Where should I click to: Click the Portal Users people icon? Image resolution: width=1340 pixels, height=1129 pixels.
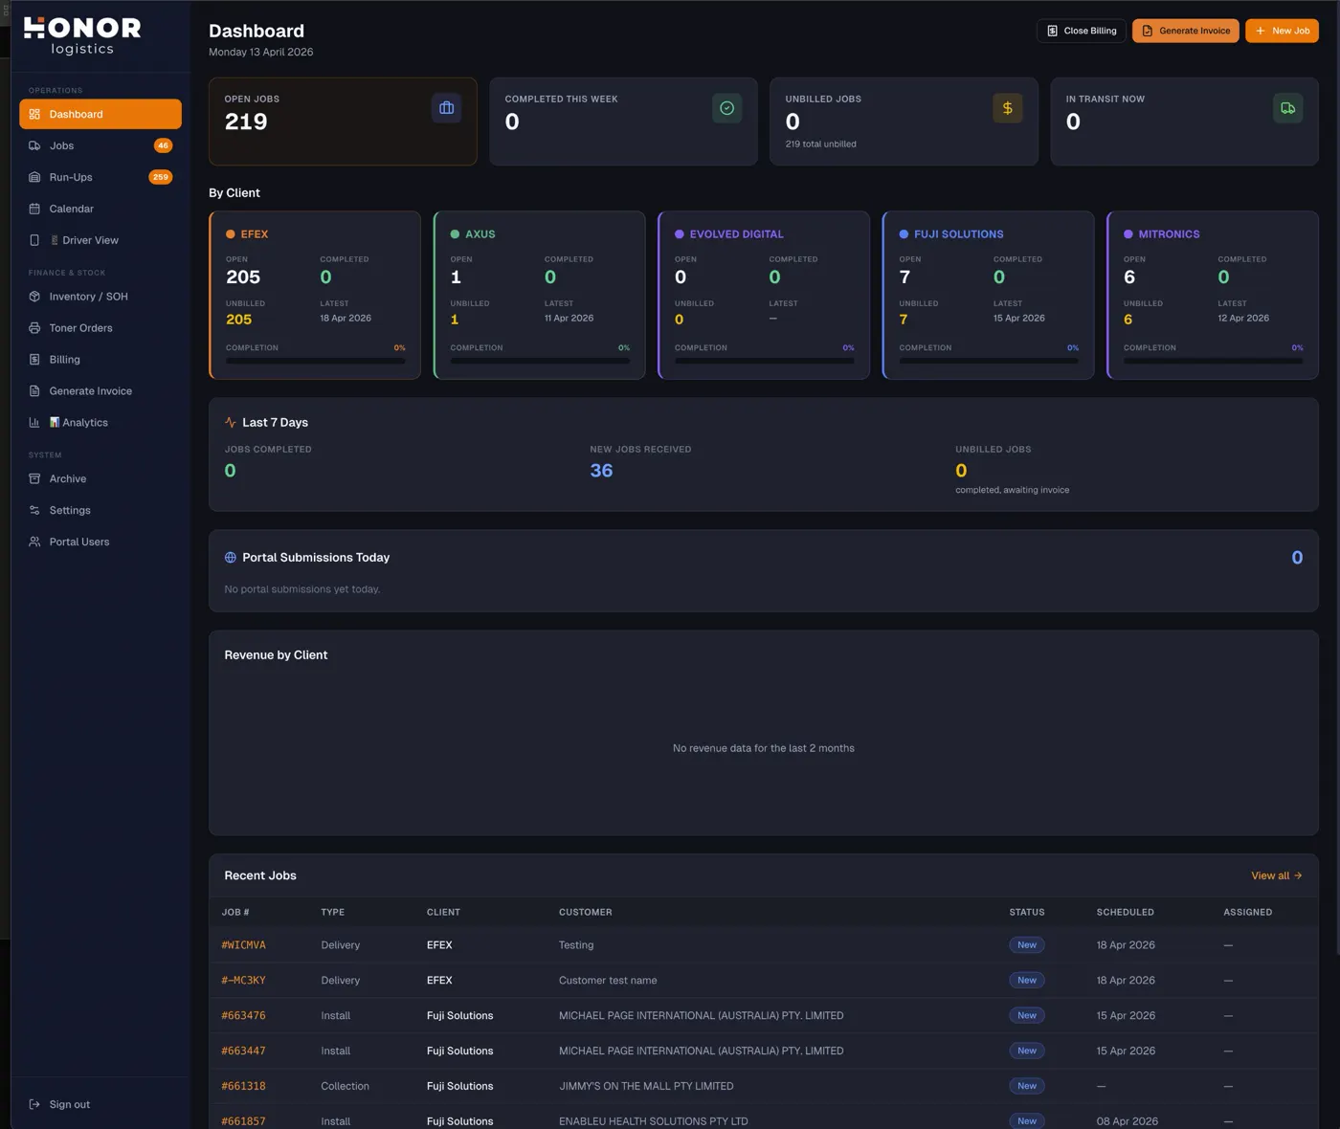34,542
